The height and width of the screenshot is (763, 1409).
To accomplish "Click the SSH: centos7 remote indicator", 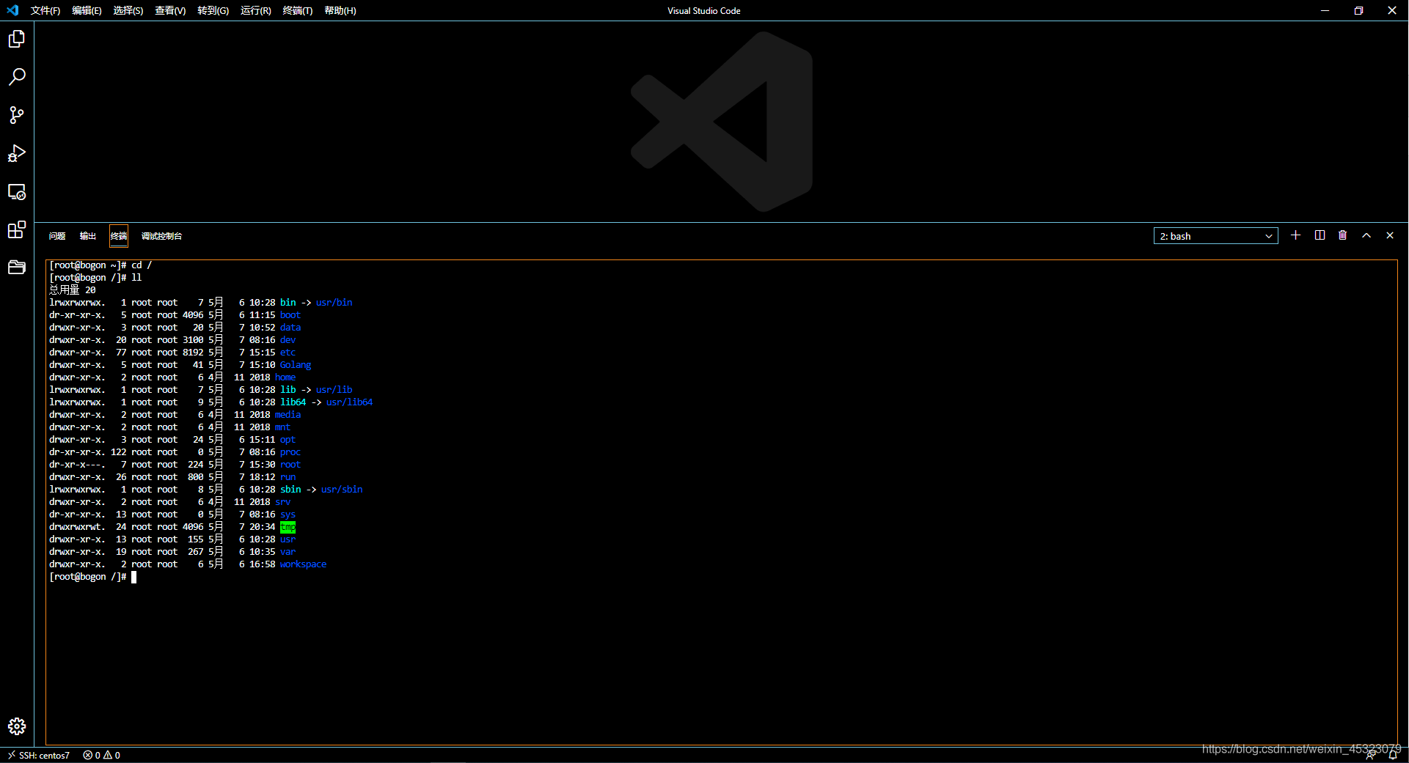I will 38,755.
